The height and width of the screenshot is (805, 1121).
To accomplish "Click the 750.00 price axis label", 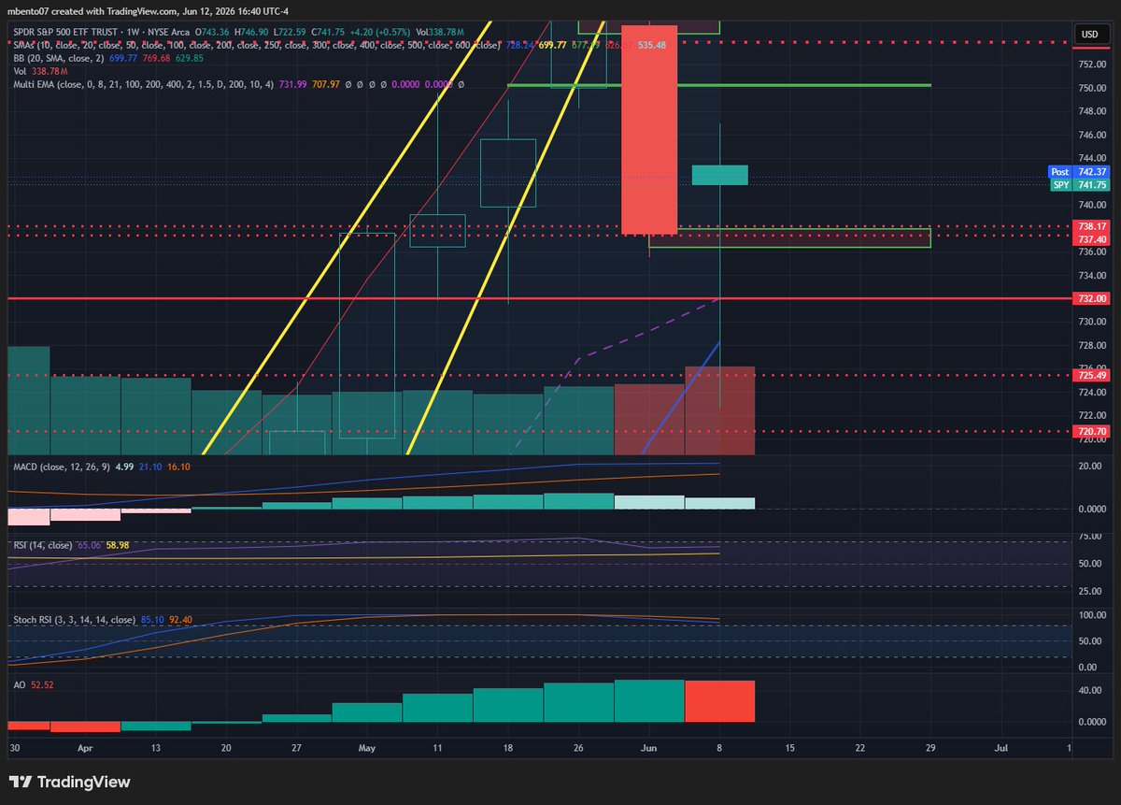I will [x=1092, y=88].
